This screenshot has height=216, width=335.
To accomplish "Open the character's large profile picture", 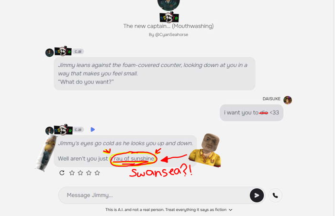I will [168, 4].
